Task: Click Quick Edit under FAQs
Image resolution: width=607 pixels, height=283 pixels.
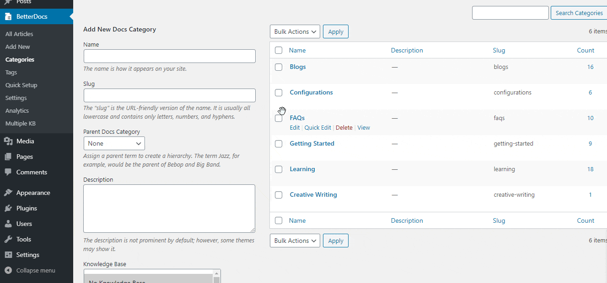Action: (x=317, y=128)
